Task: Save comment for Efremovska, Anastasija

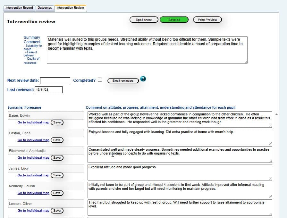Action: (x=57, y=157)
